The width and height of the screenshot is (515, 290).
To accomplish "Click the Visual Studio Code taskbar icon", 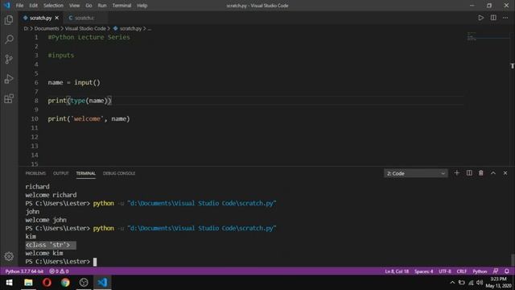I will [x=102, y=283].
